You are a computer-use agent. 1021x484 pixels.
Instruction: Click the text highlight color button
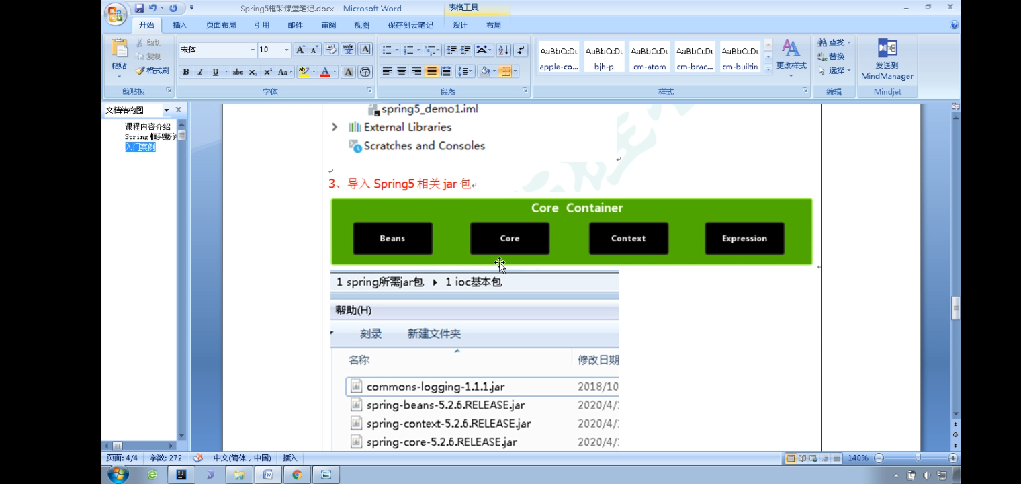304,72
